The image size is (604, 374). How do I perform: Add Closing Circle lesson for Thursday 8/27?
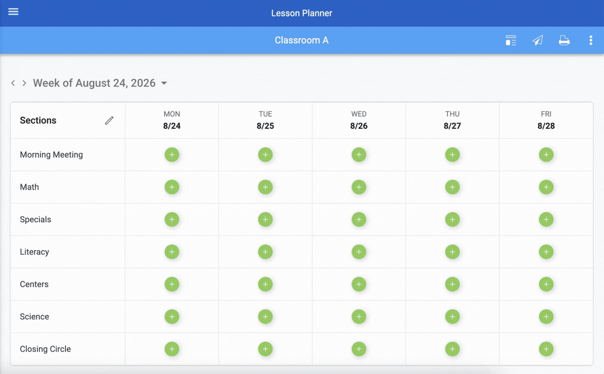452,349
